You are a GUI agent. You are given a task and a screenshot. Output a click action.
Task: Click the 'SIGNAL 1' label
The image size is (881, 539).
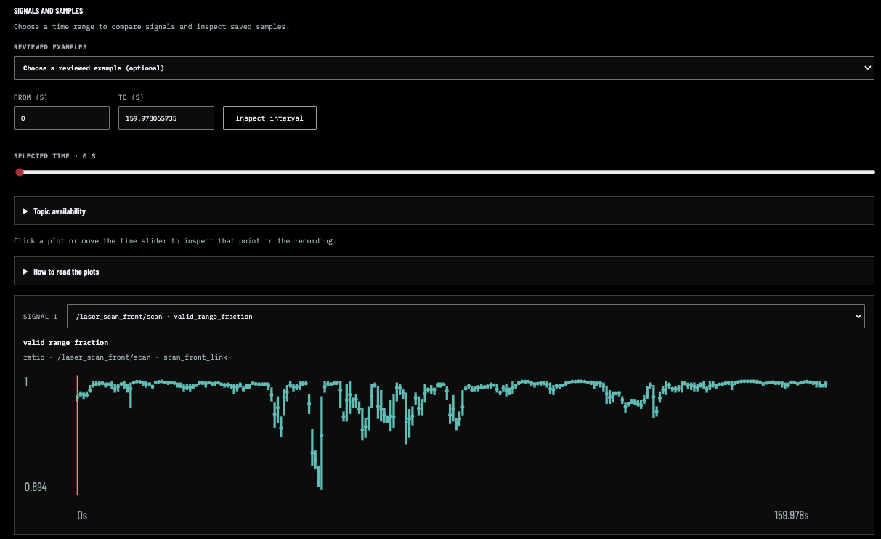(40, 317)
